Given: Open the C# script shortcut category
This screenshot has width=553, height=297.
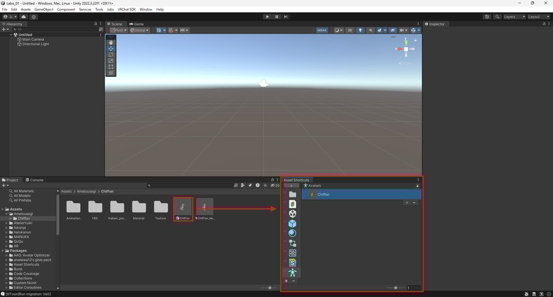Looking at the screenshot, I should 292,204.
